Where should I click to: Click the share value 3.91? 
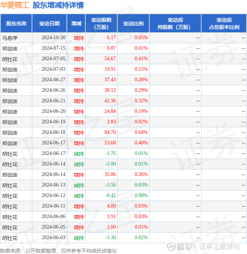pyautogui.click(x=111, y=217)
